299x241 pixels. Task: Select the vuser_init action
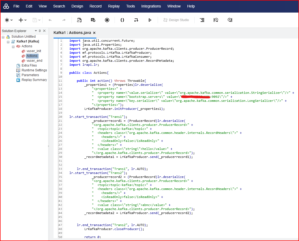(x=34, y=51)
